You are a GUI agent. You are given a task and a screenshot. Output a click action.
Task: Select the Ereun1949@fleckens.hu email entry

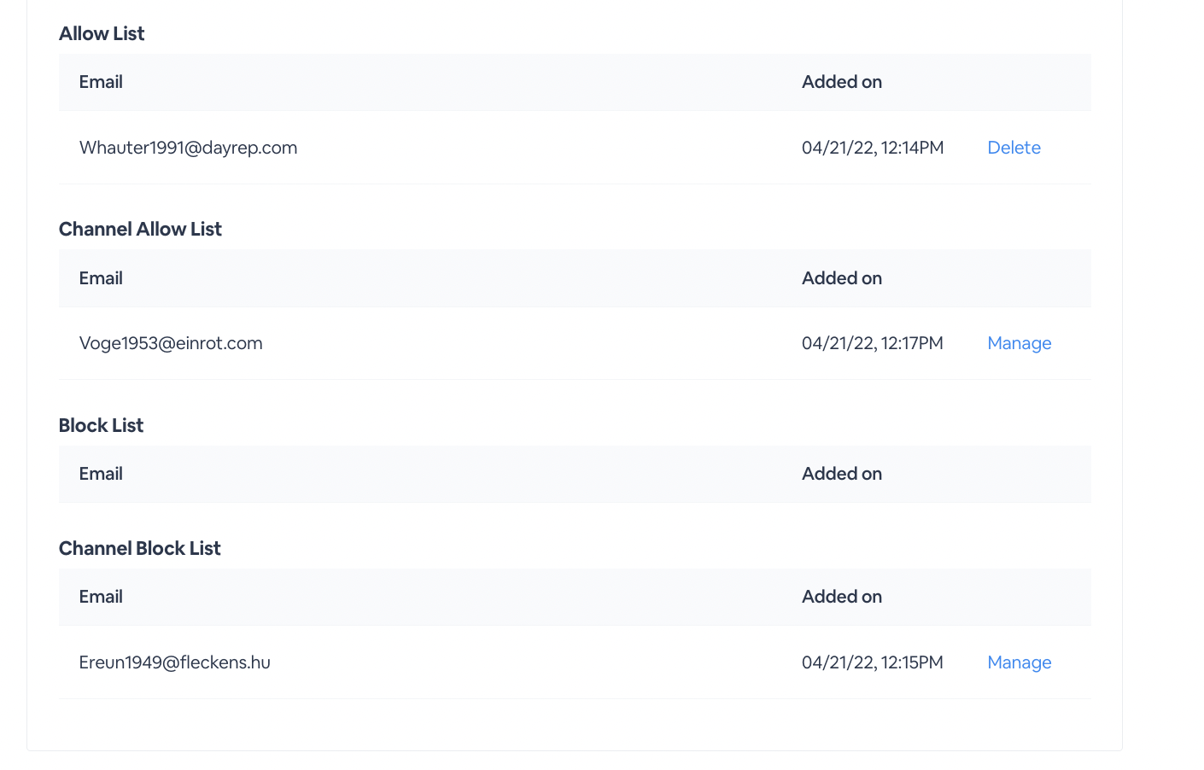175,662
